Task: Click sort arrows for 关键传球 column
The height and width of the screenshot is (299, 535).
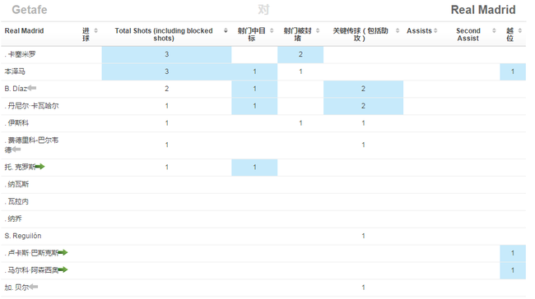Action: point(398,30)
